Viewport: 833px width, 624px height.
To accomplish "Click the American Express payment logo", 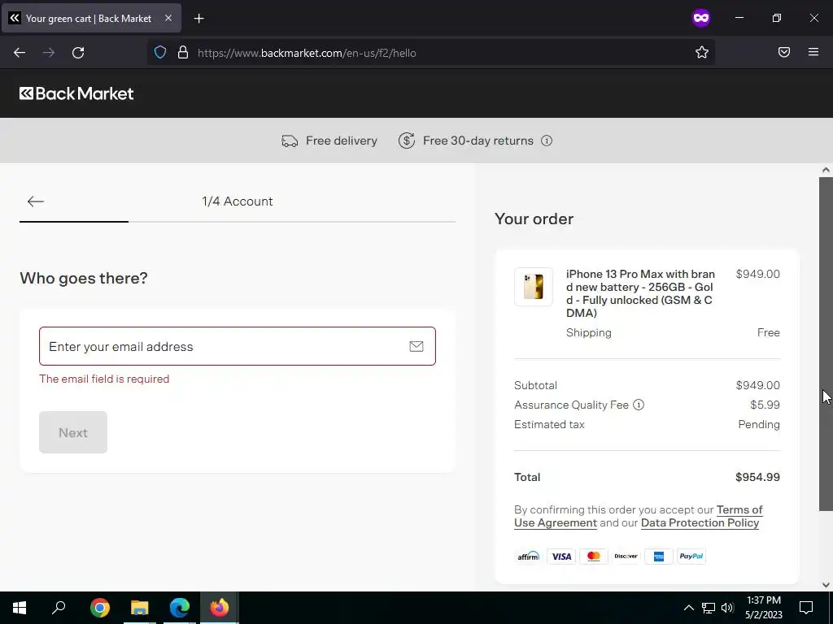I will (659, 556).
